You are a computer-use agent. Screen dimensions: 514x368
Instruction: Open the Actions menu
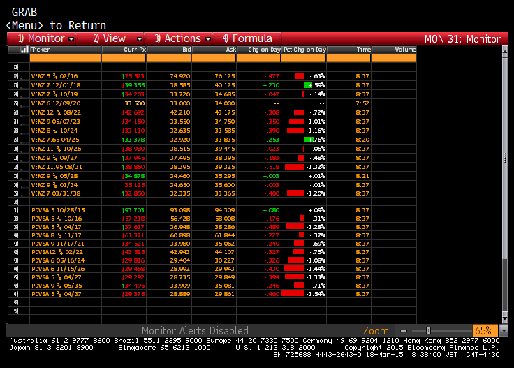(178, 38)
